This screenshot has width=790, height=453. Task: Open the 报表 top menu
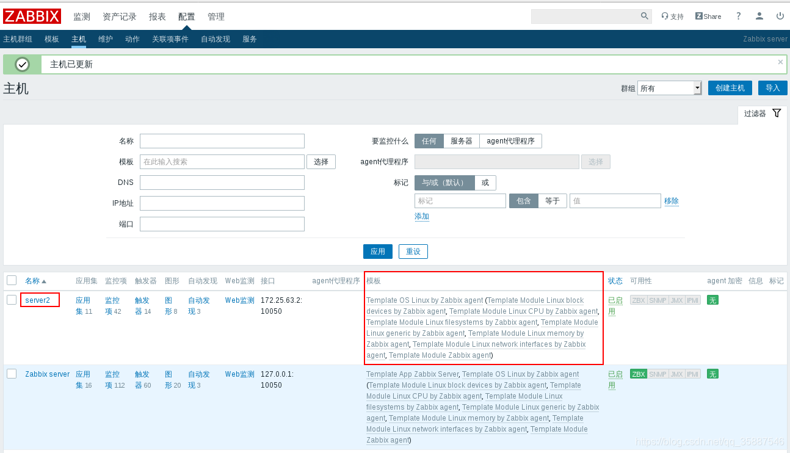pyautogui.click(x=158, y=16)
